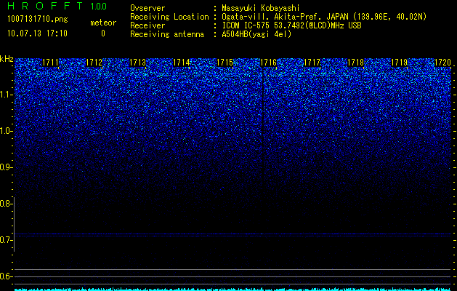Click the 1712 time marker
457x291 pixels.
[x=94, y=63]
